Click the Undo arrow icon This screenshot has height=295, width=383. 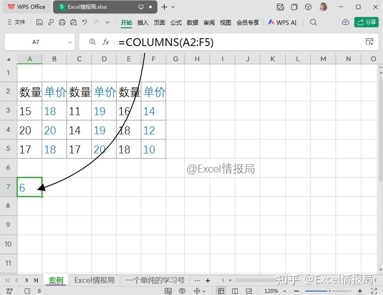[85, 23]
